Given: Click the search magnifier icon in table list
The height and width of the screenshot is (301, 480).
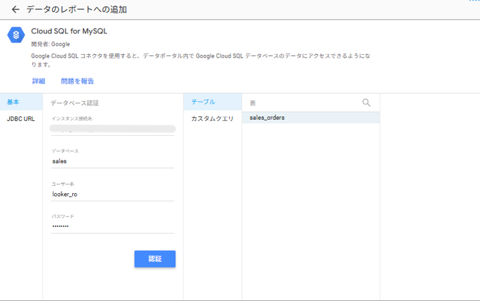Looking at the screenshot, I should click(x=366, y=102).
